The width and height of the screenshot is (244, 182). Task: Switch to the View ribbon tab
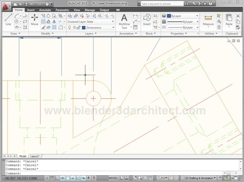pyautogui.click(x=77, y=10)
